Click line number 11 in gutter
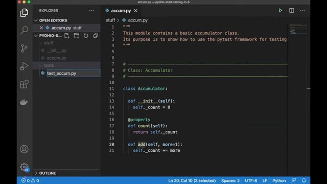Screen dimensions: 327x184 111,88
